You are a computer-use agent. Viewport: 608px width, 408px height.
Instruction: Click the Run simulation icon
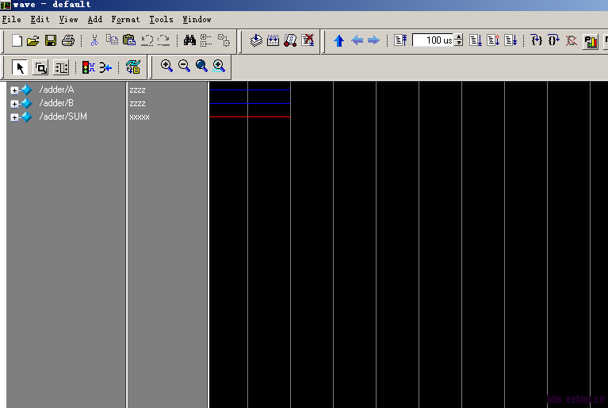(476, 40)
